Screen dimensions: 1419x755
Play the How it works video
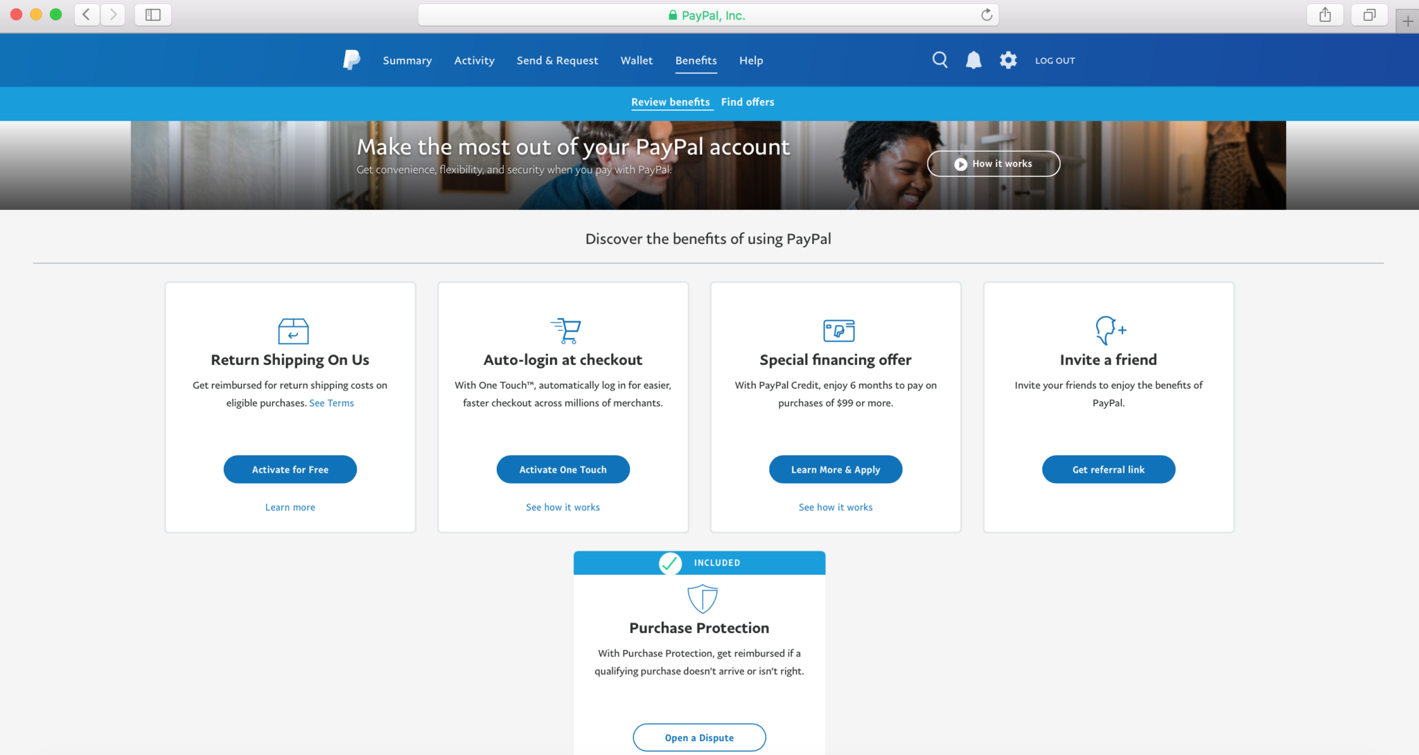pos(993,163)
